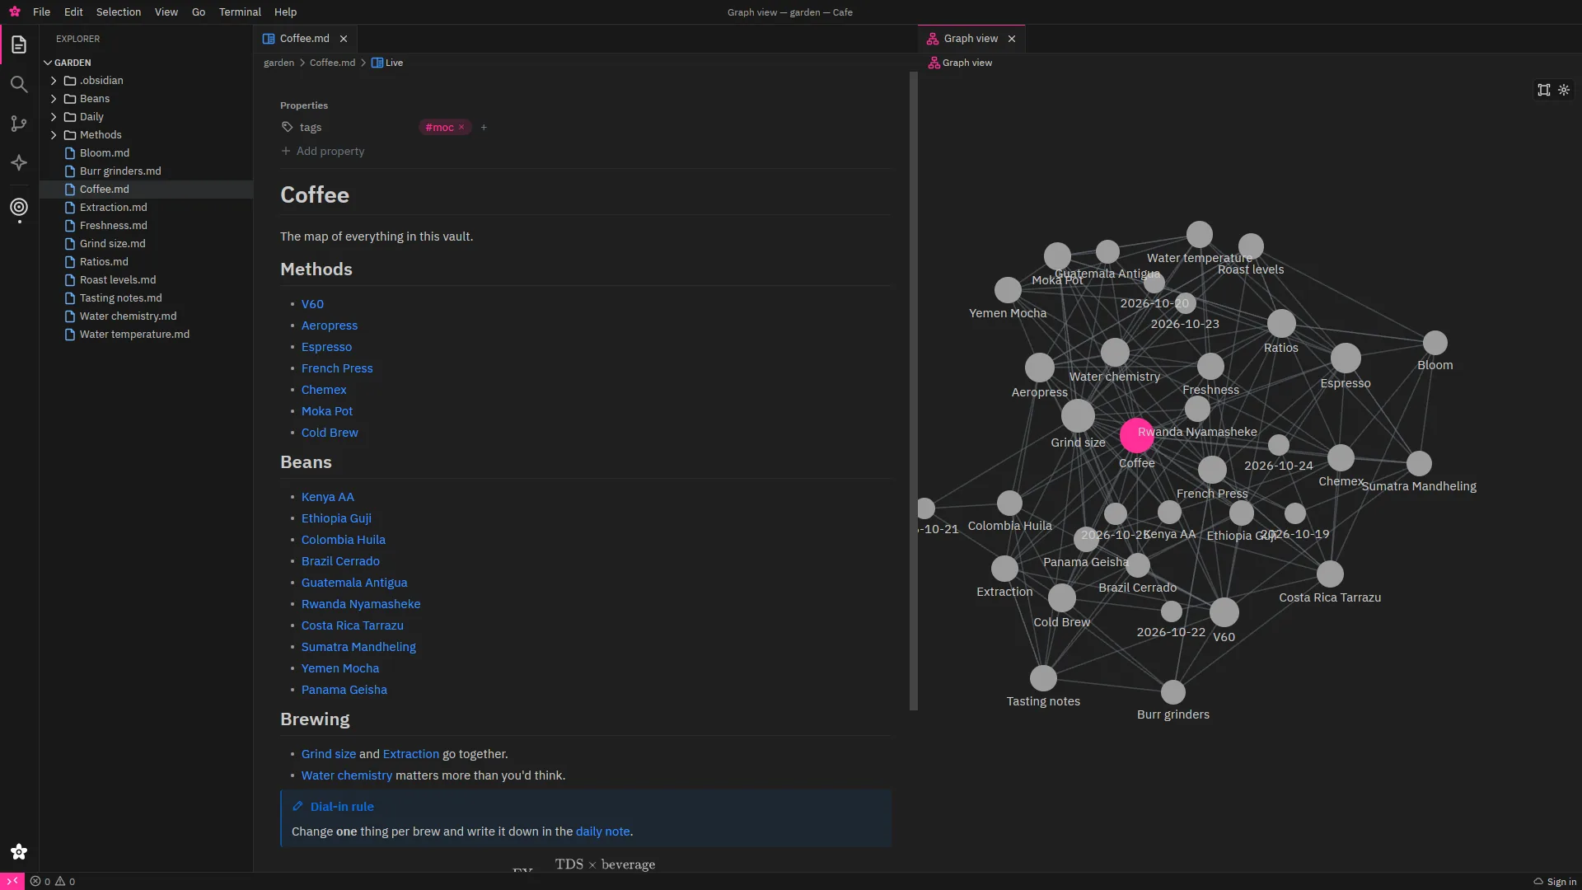
Task: Click the sparkle icon in activity bar
Action: 19,163
